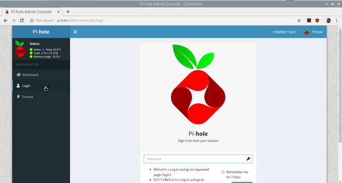Click the Login user icon
This screenshot has height=183, width=342.
pos(18,85)
